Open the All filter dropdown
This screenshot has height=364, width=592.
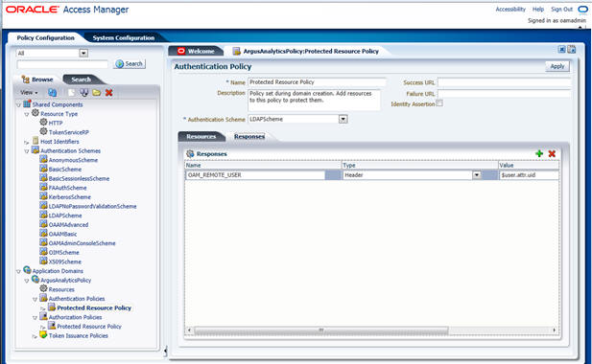coord(83,53)
